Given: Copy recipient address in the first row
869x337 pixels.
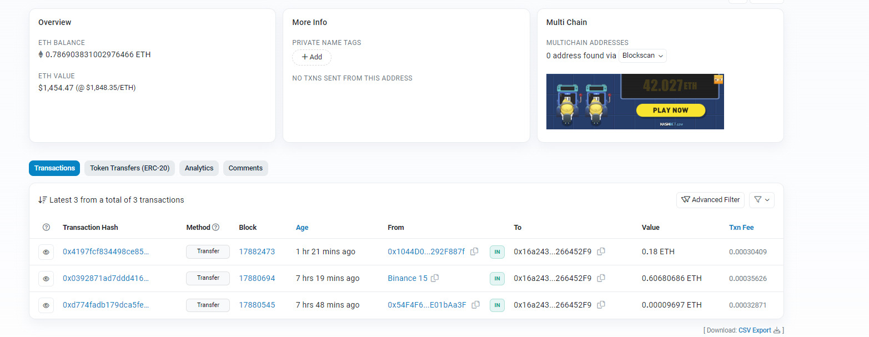Looking at the screenshot, I should coord(601,252).
